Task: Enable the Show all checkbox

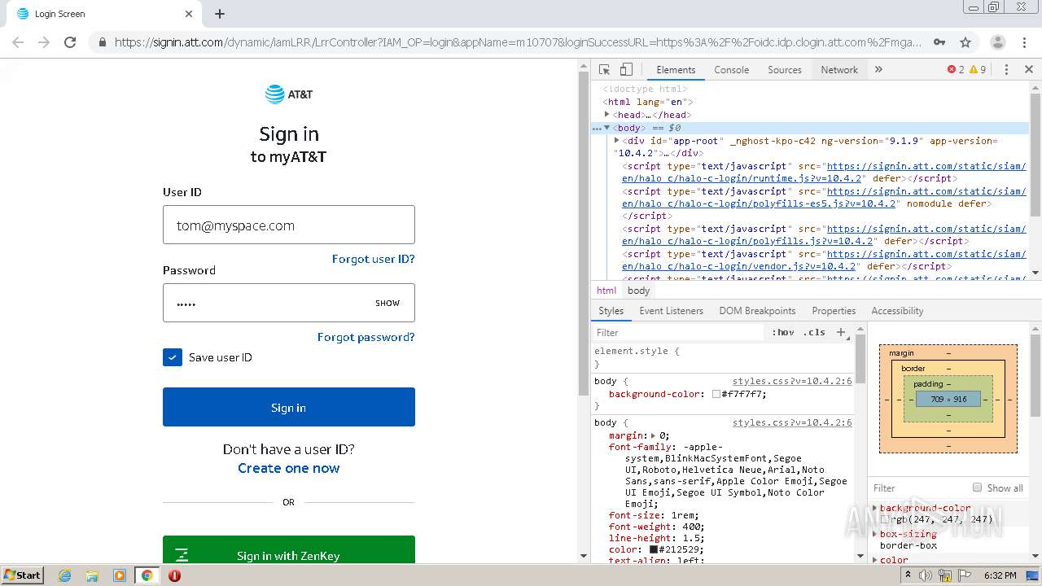Action: (977, 488)
